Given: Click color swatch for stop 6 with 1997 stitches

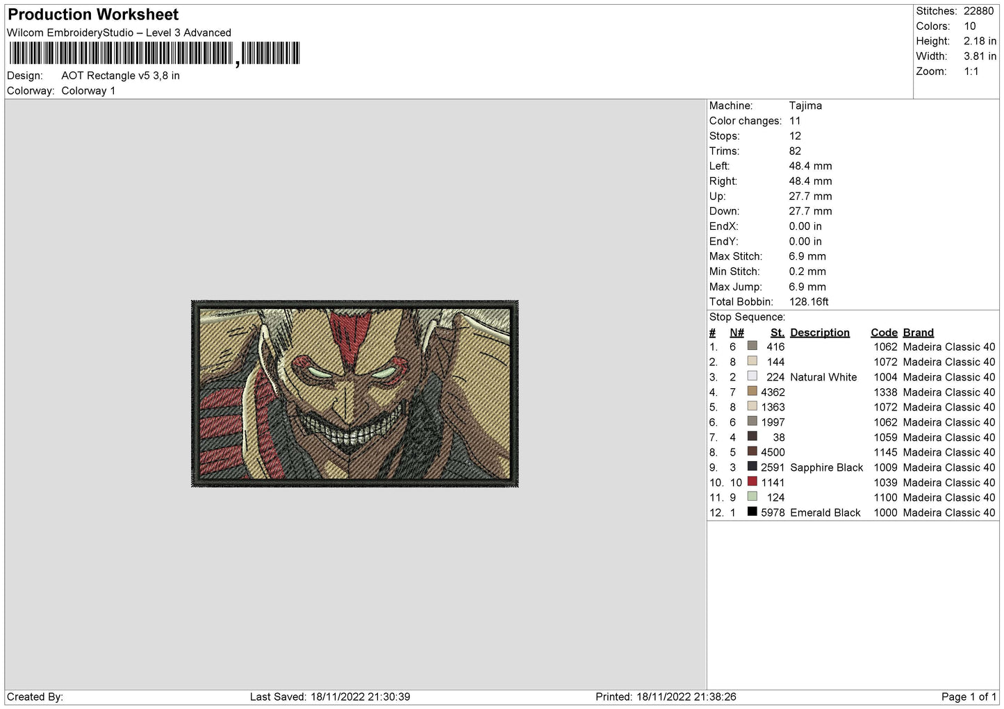Looking at the screenshot, I should pos(752,422).
